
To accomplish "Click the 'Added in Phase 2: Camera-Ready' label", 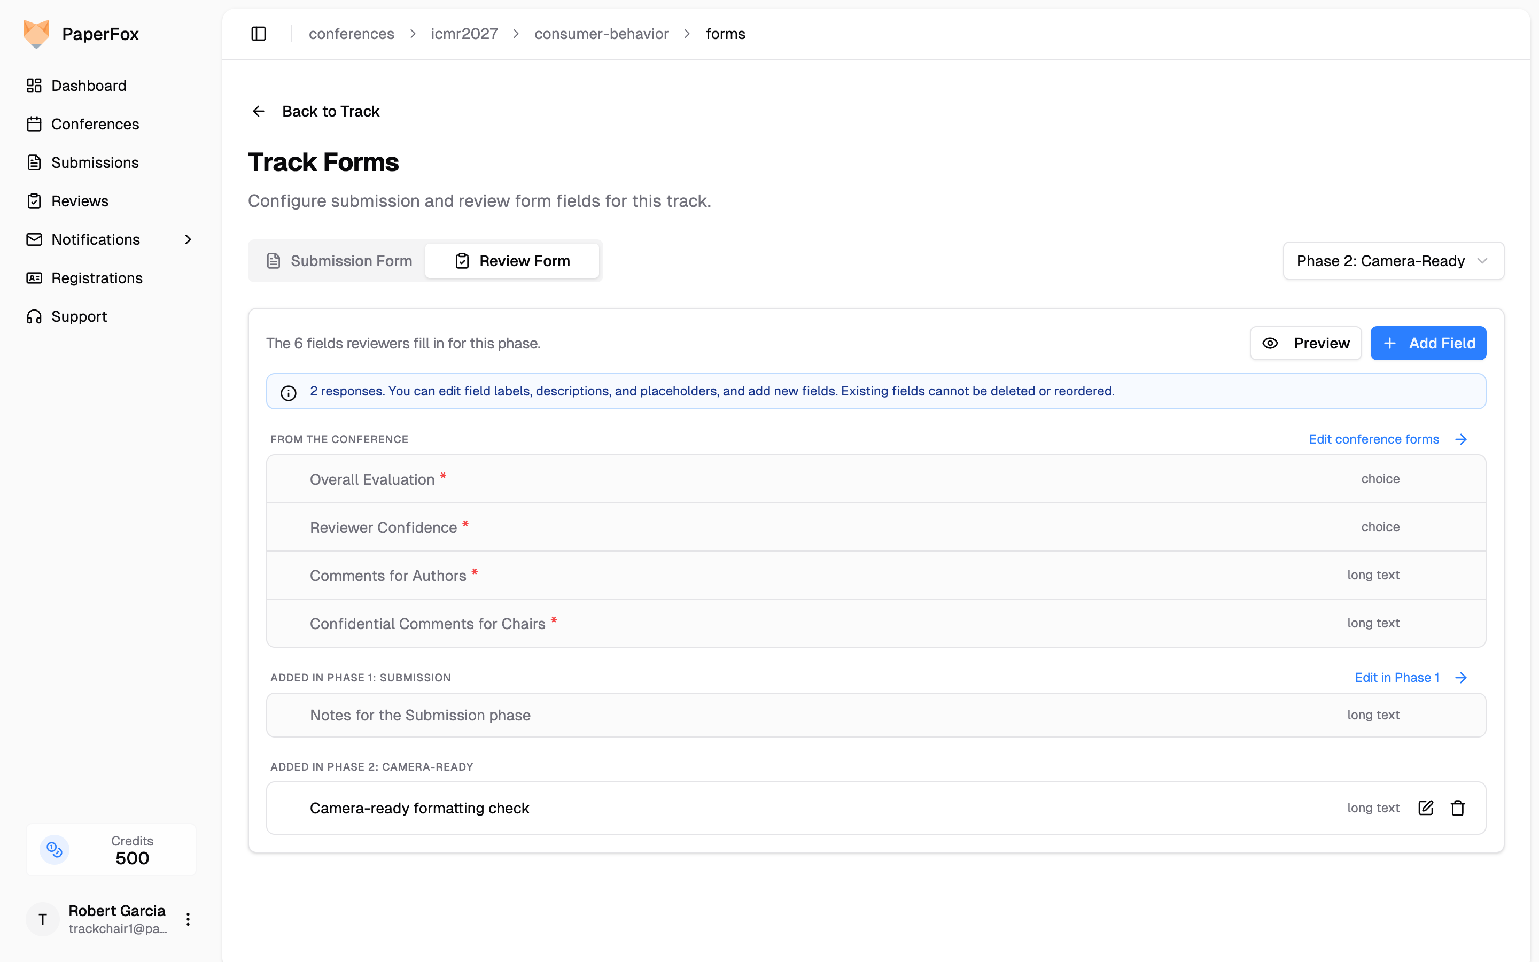I will point(372,767).
